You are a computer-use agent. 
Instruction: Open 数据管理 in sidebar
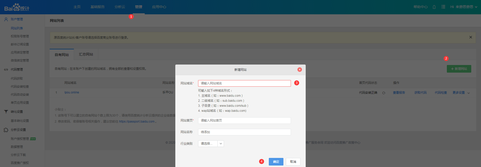click(x=17, y=147)
